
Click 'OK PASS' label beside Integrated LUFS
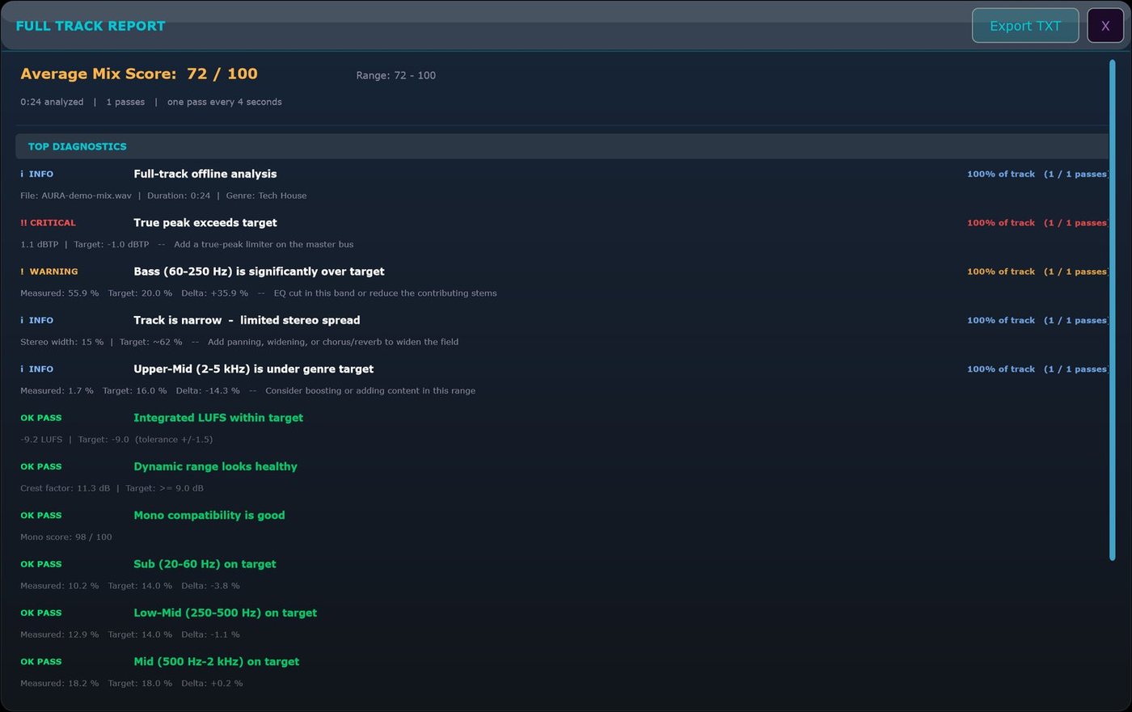pyautogui.click(x=41, y=418)
